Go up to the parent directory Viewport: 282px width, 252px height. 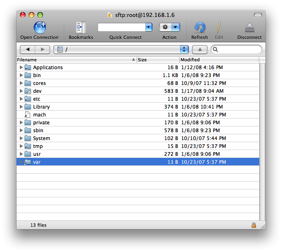coord(200,49)
